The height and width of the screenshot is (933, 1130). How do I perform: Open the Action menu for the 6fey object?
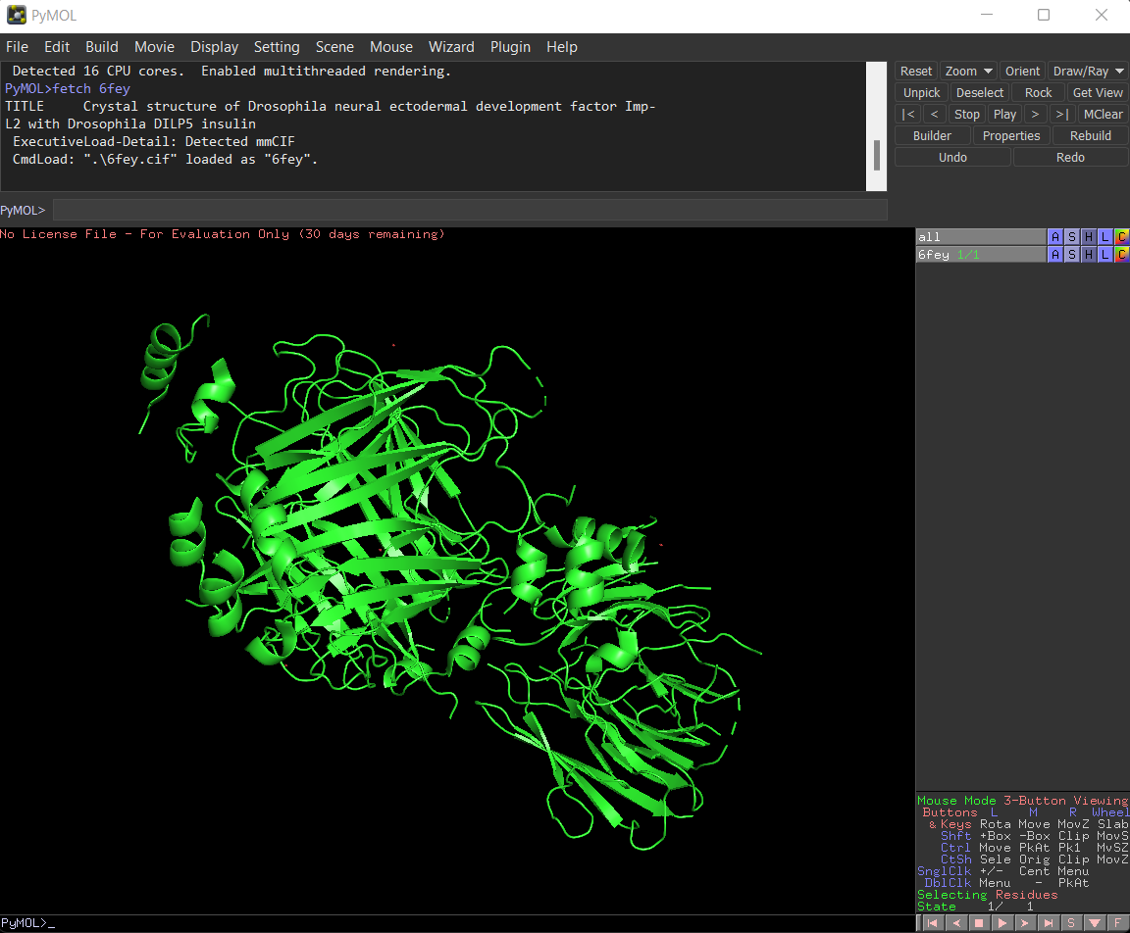[x=1054, y=254]
